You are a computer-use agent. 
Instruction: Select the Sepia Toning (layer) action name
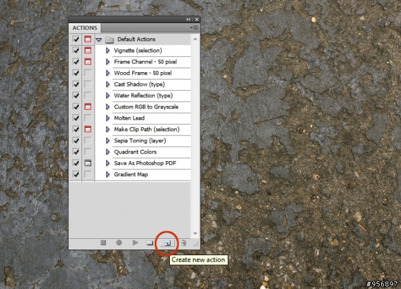click(140, 141)
